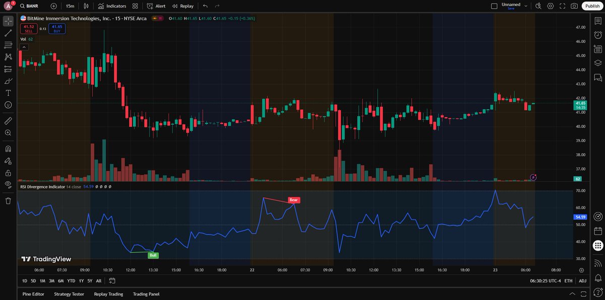Open the Indicators dialog
This screenshot has height=300, width=605.
click(x=112, y=6)
